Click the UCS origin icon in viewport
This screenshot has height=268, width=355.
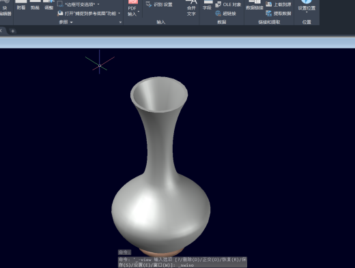click(x=100, y=65)
